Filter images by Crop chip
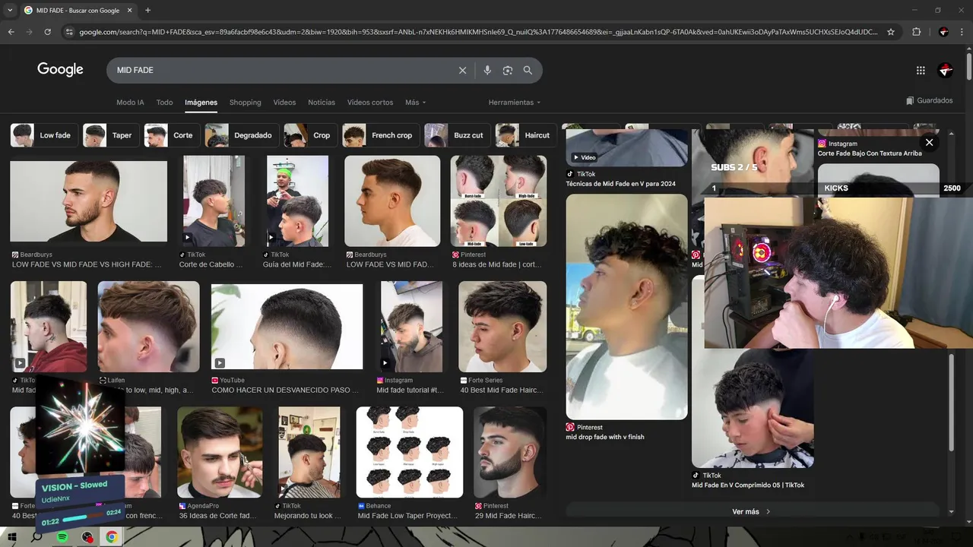 click(310, 135)
